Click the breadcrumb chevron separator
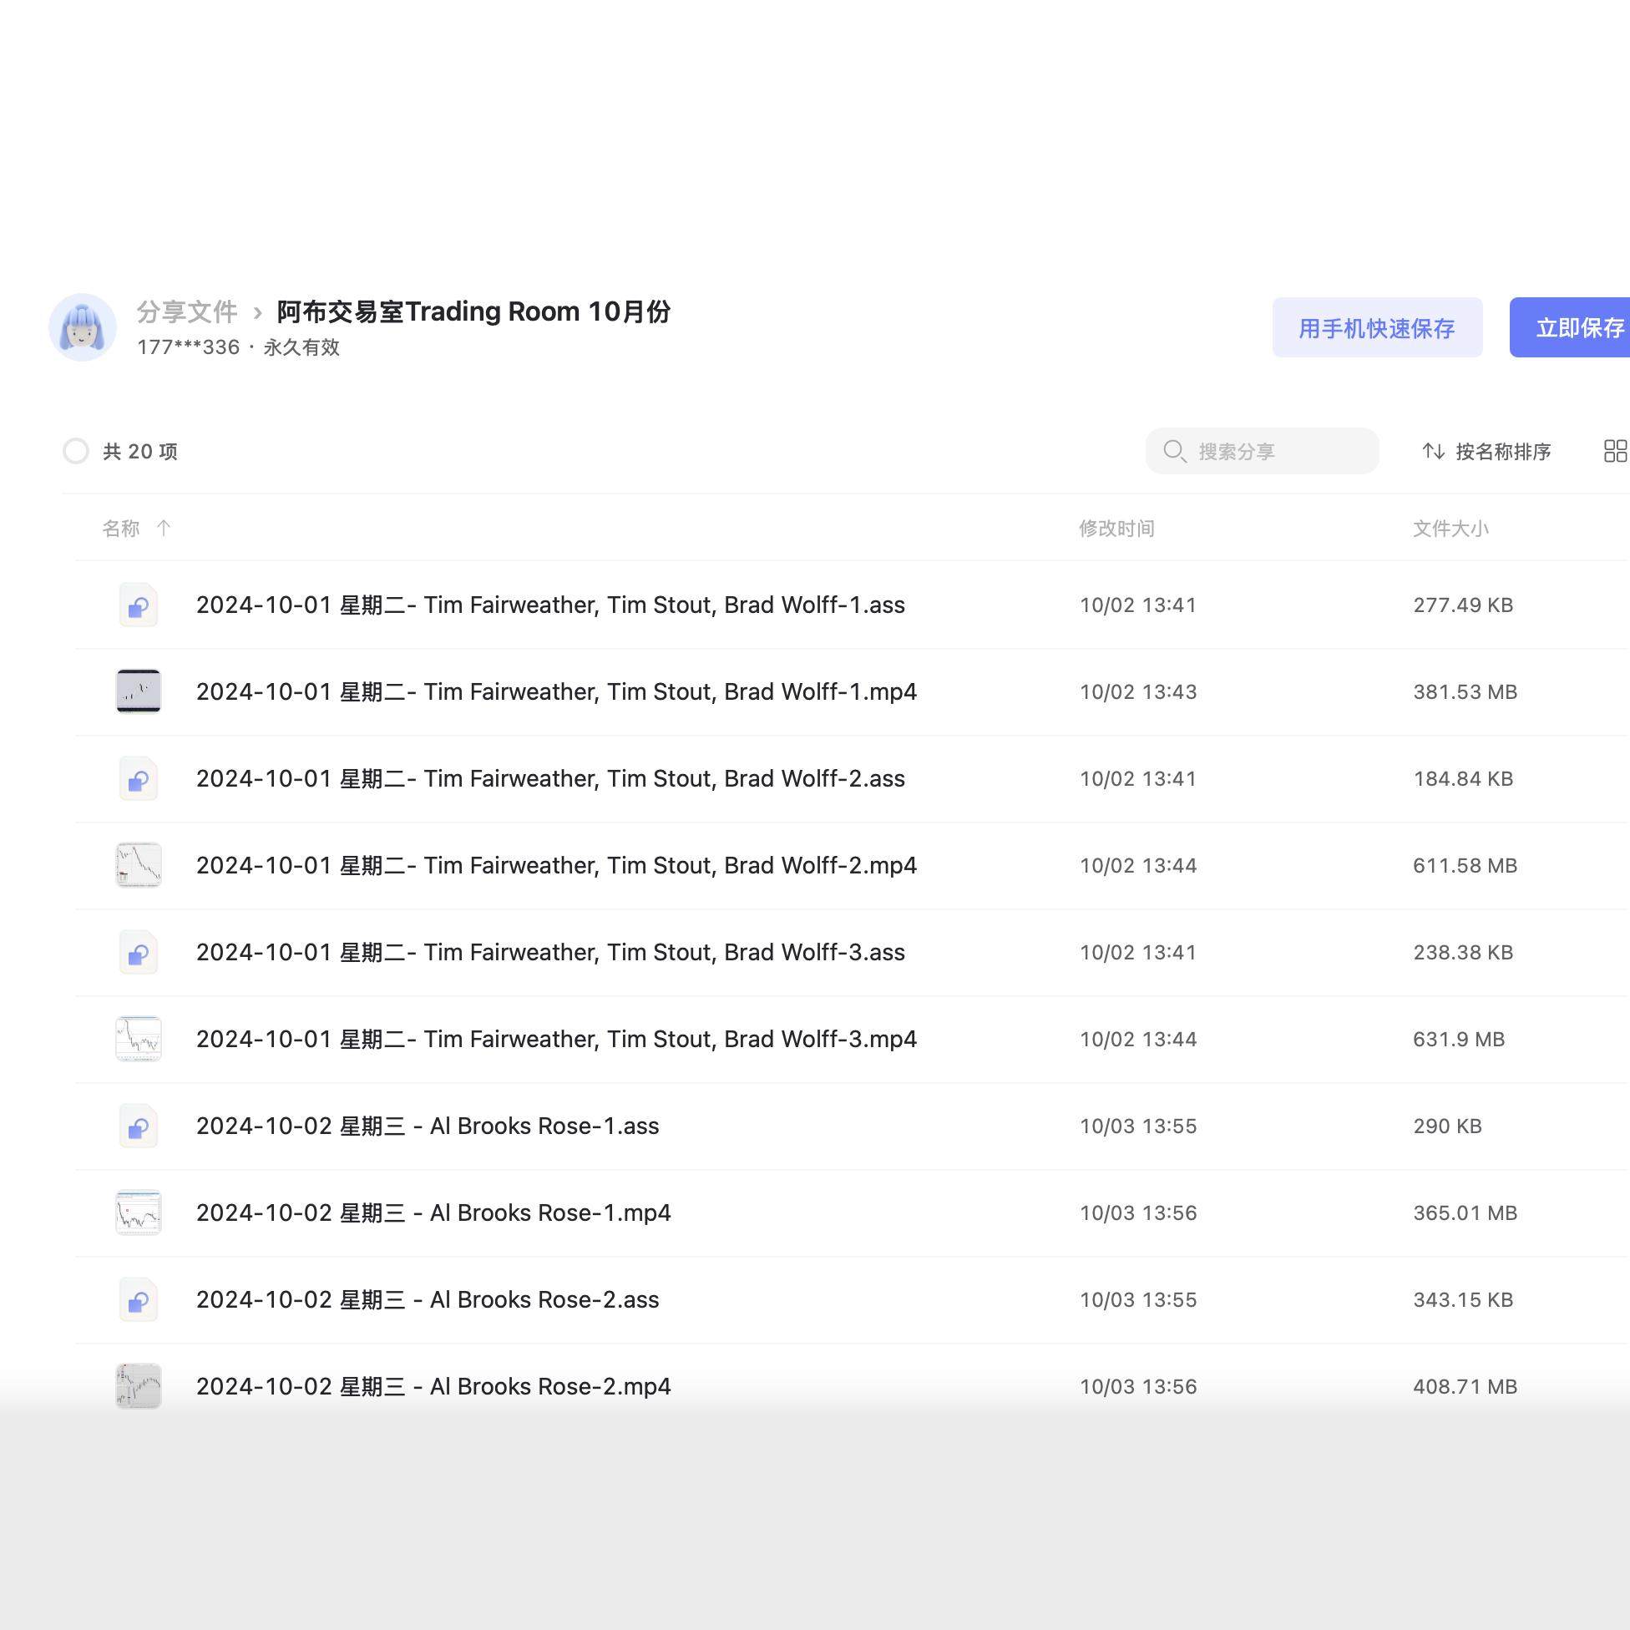 click(257, 313)
